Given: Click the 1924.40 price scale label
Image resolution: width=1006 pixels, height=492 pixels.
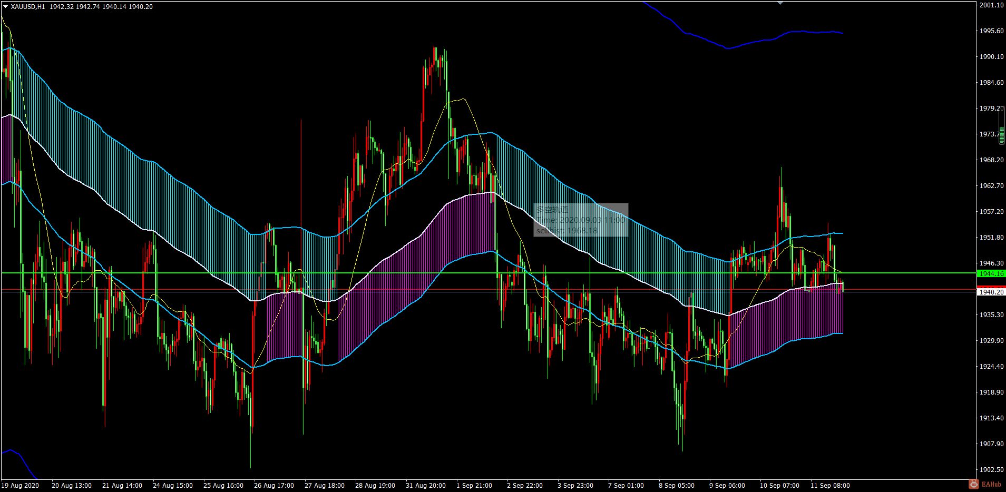Looking at the screenshot, I should [x=991, y=367].
